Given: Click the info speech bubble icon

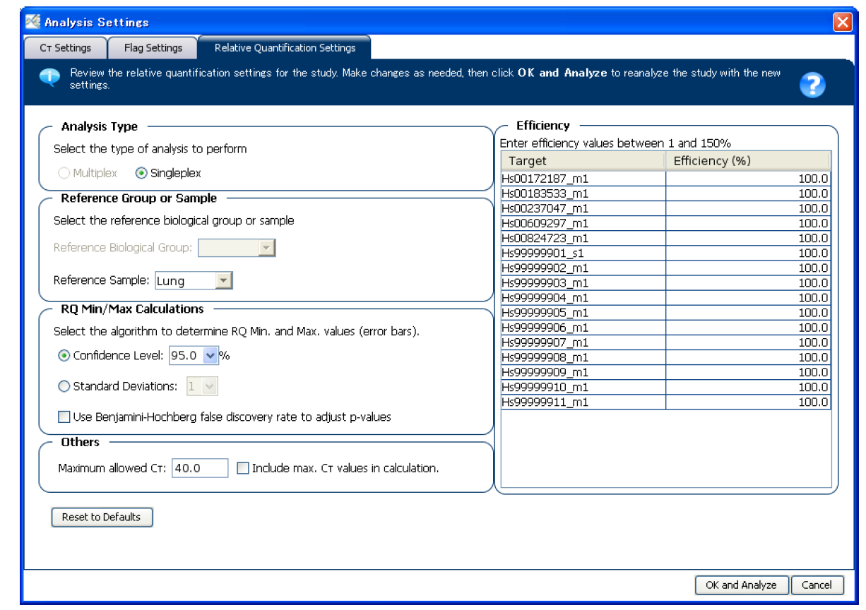Looking at the screenshot, I should point(49,78).
